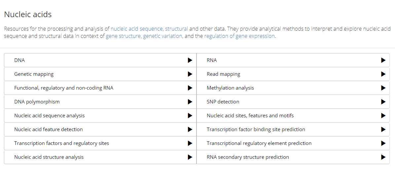Click arrow for Nucleic acid structure analysis
395x172 pixels.
[190, 157]
